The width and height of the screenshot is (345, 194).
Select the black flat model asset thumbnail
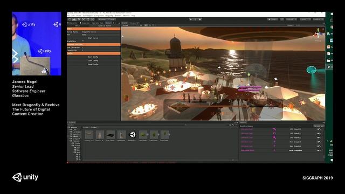click(x=111, y=135)
